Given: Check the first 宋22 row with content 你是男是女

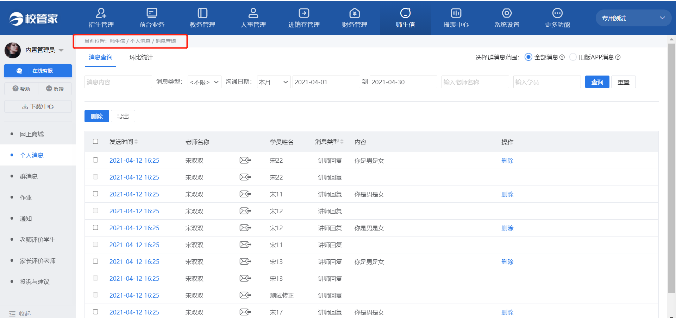Looking at the screenshot, I should point(95,160).
